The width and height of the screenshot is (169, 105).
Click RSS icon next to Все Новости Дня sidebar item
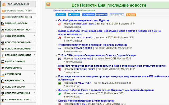coord(4,5)
